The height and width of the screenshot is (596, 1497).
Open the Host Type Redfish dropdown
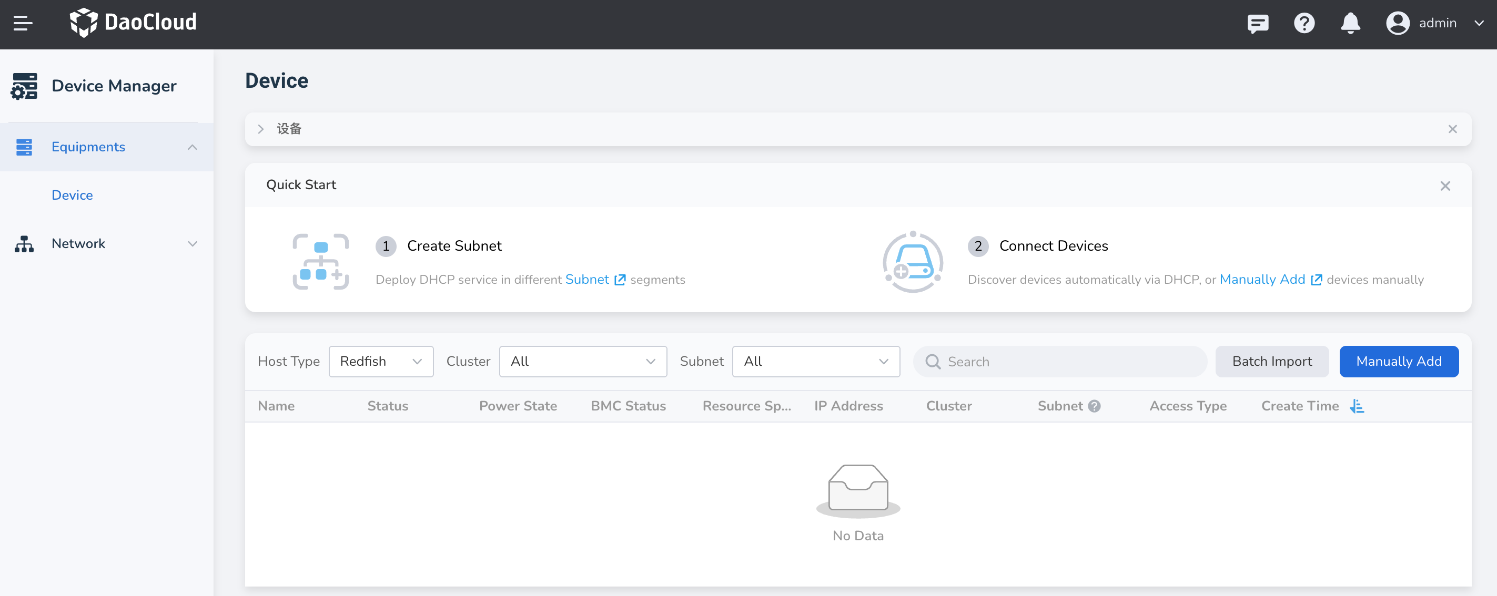click(x=381, y=361)
